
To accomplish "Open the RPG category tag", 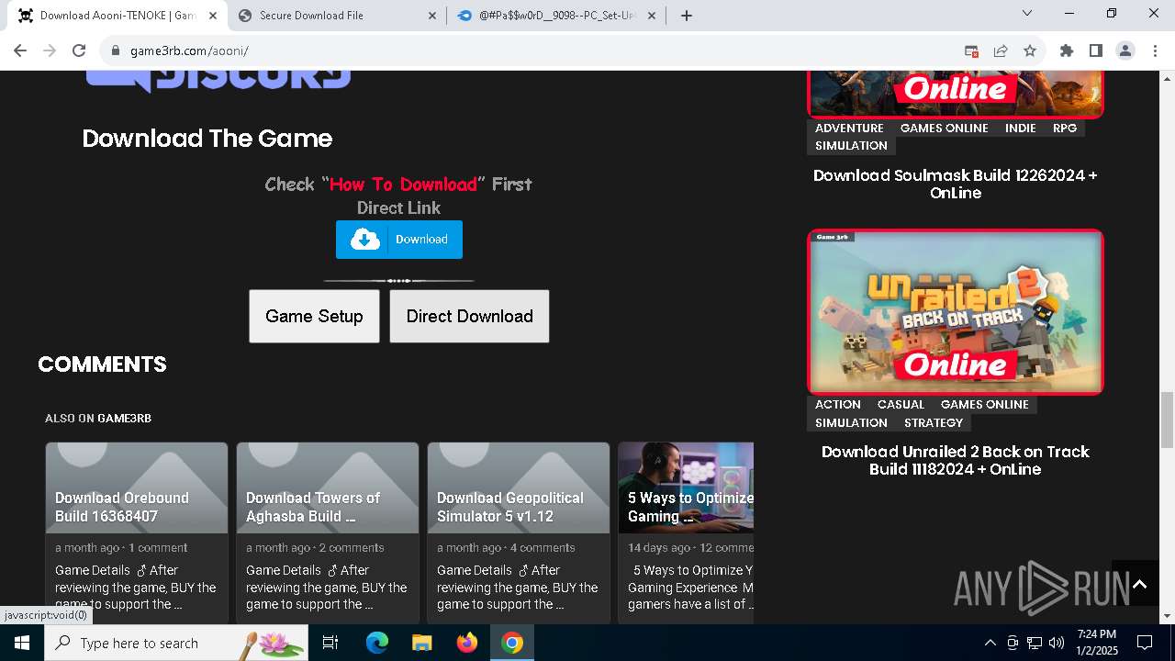I will (1065, 128).
